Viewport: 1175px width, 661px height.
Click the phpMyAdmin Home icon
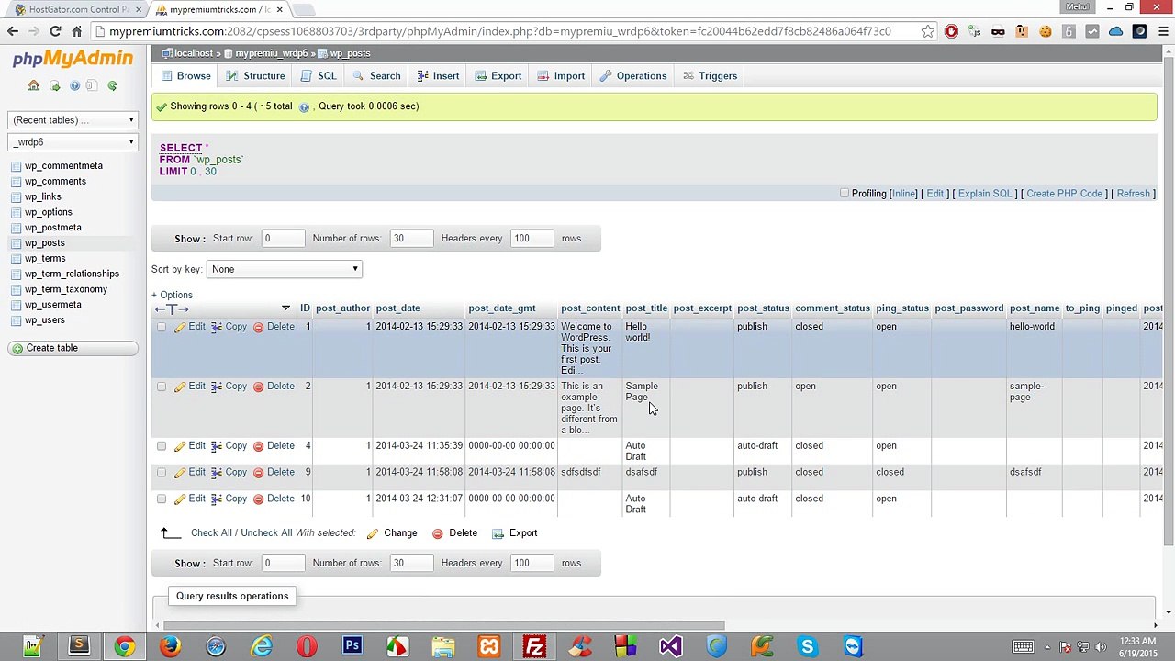click(x=34, y=85)
